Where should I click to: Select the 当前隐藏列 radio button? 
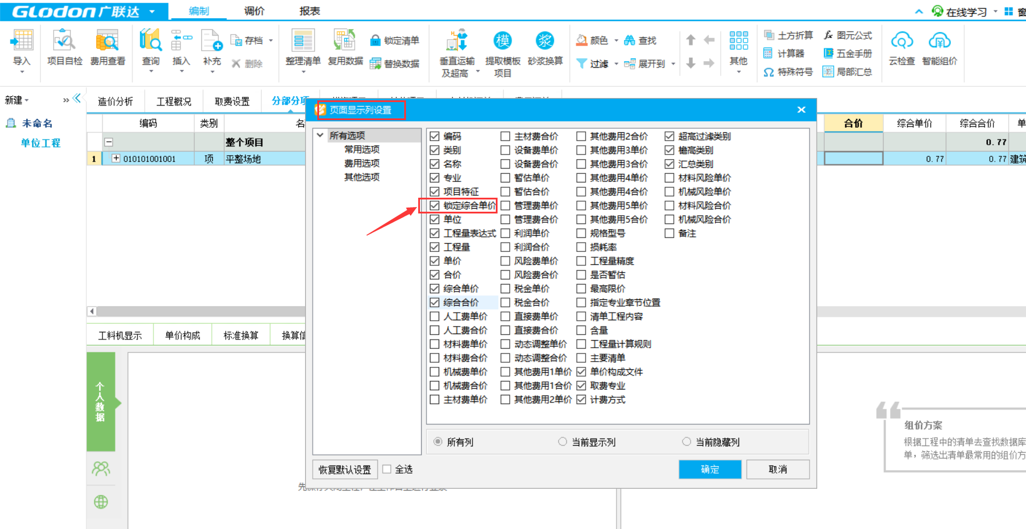click(x=687, y=442)
